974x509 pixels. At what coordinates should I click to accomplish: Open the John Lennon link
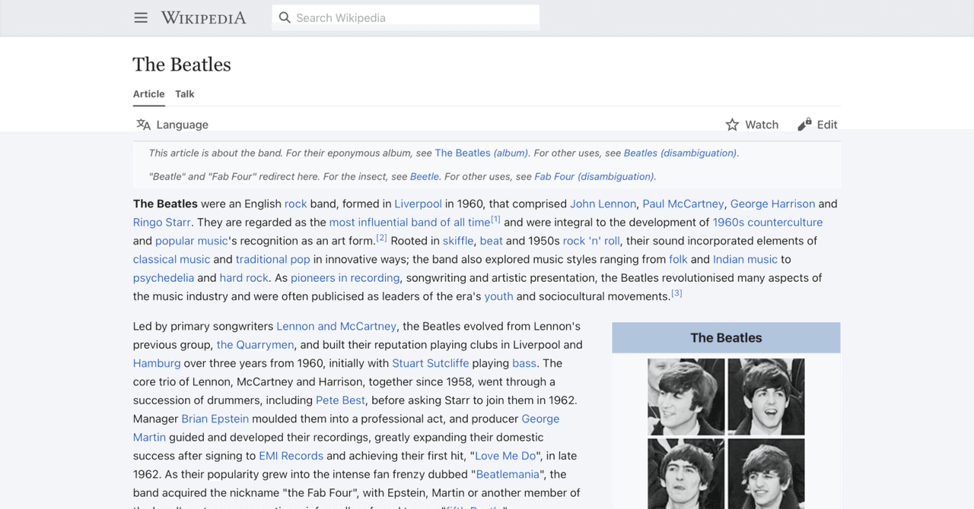tap(603, 204)
